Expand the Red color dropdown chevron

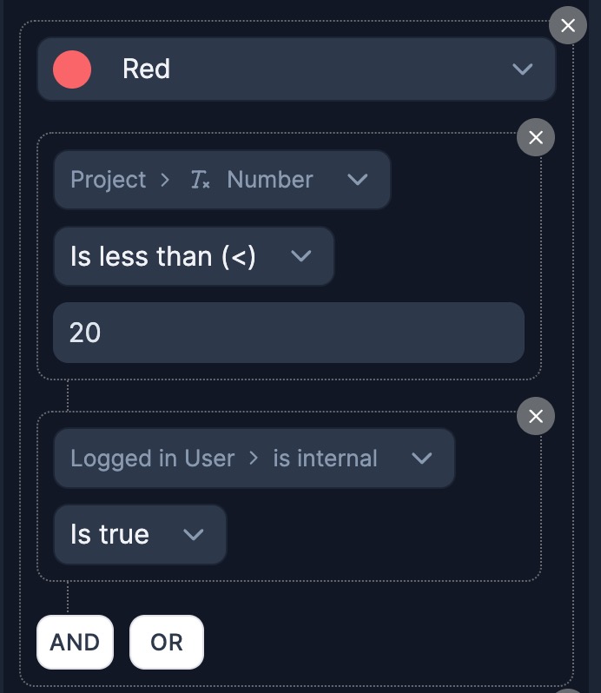tap(522, 69)
